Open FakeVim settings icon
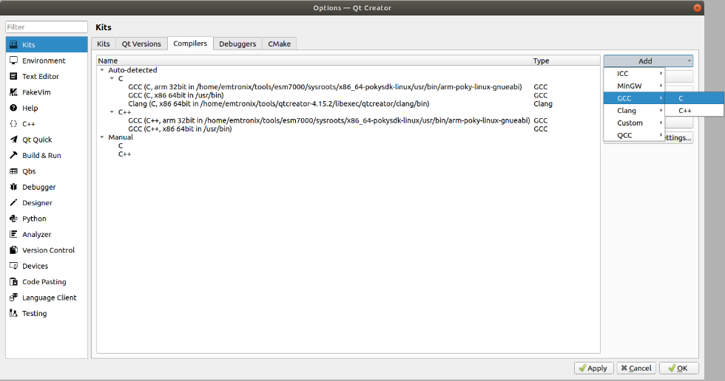Image resolution: width=725 pixels, height=381 pixels. [14, 92]
